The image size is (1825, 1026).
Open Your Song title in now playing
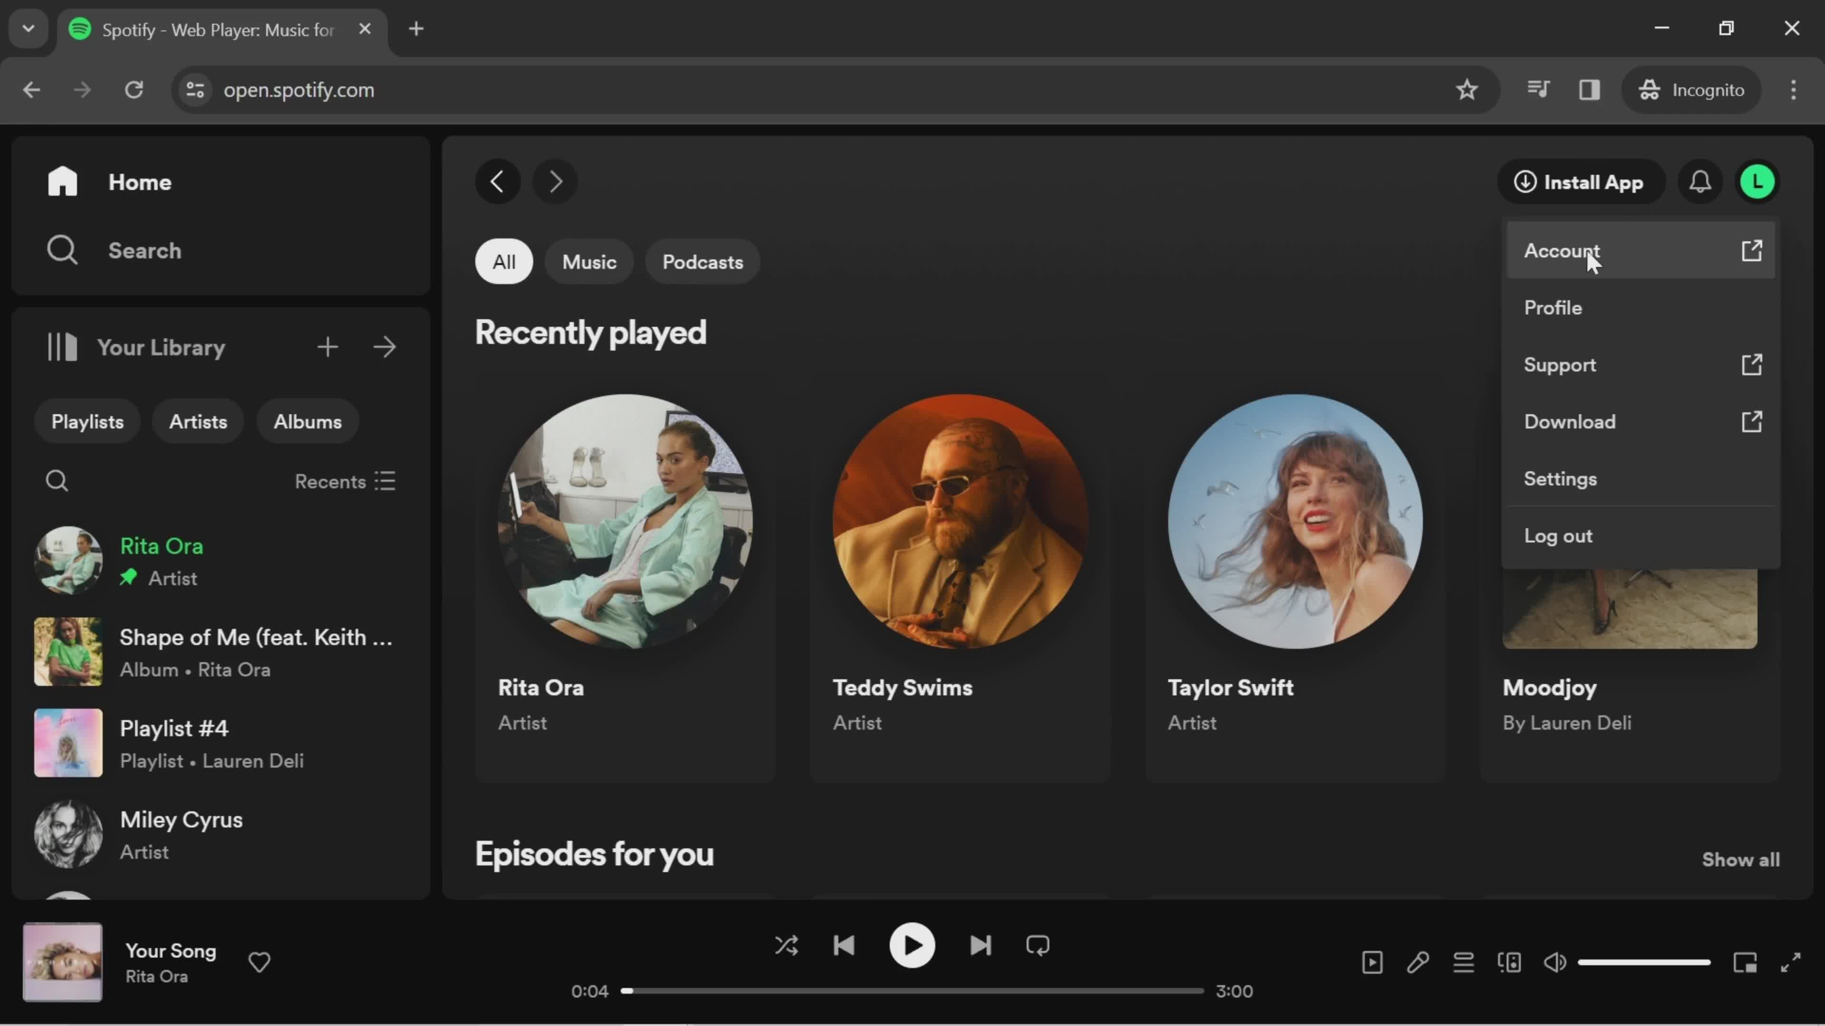tap(171, 951)
